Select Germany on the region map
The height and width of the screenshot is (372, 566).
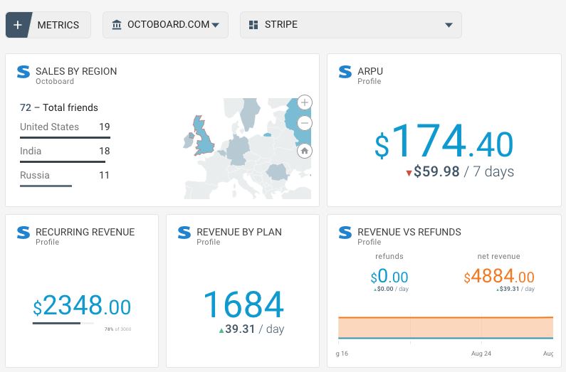[x=238, y=150]
